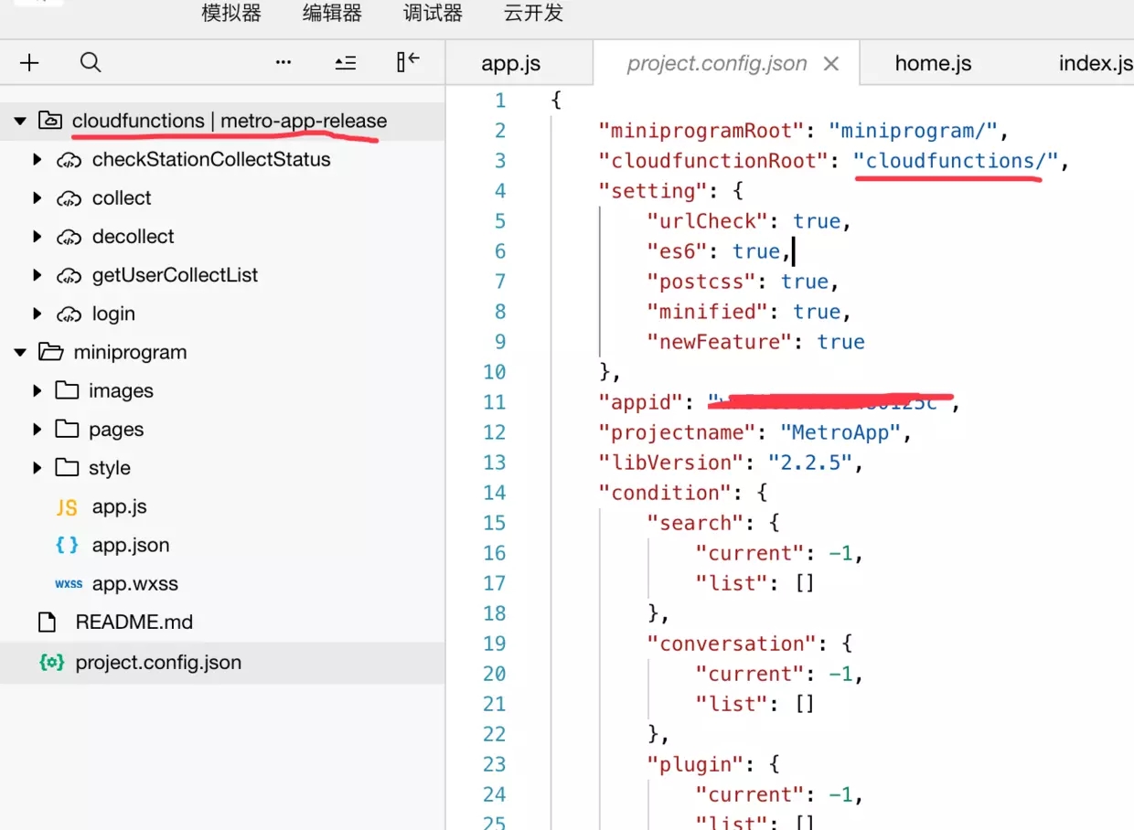Hide the file panel with sidebar icon
The image size is (1134, 830).
pyautogui.click(x=408, y=61)
